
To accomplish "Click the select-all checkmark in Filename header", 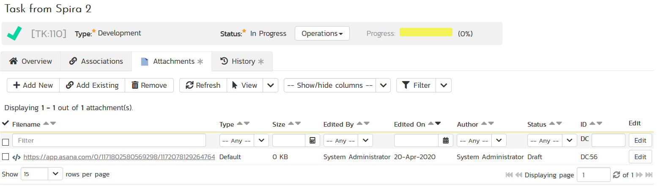I will 5,123.
